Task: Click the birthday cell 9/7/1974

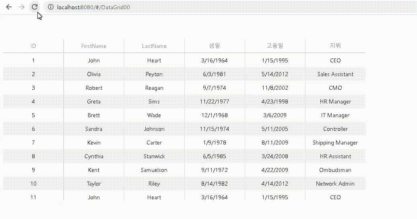Action: click(x=215, y=88)
